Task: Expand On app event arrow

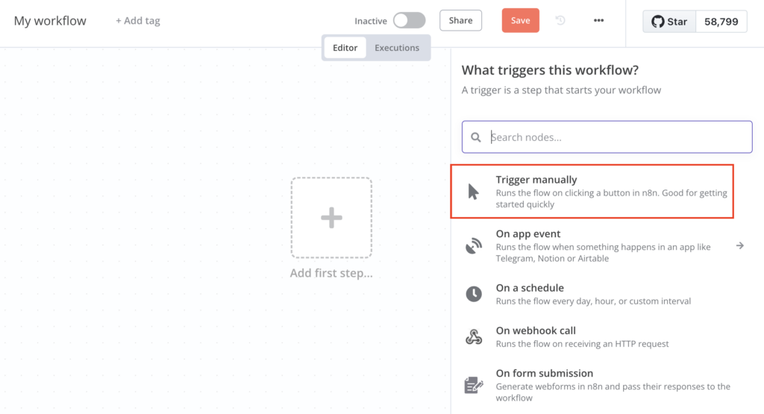Action: (x=739, y=245)
